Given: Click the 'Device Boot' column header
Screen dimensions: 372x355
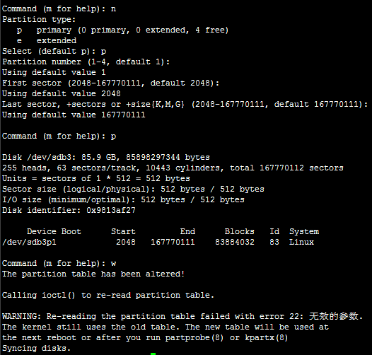Looking at the screenshot, I should click(54, 231).
